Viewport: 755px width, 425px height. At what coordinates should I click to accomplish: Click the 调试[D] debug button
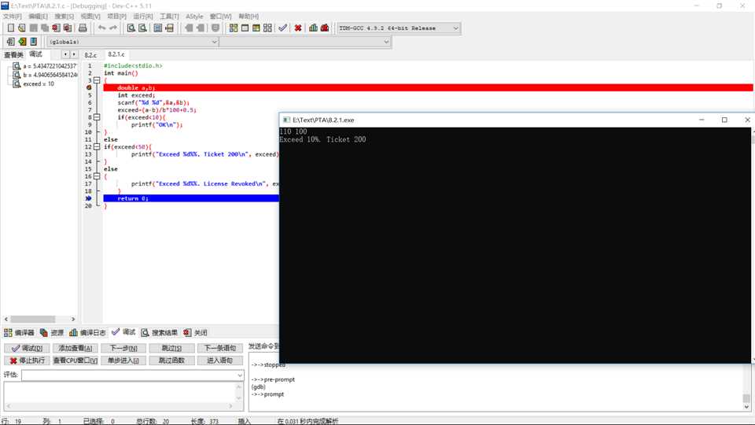[27, 348]
